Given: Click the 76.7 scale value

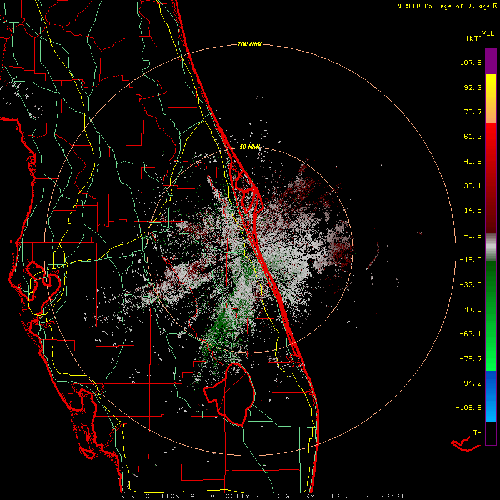Looking at the screenshot, I should 473,112.
